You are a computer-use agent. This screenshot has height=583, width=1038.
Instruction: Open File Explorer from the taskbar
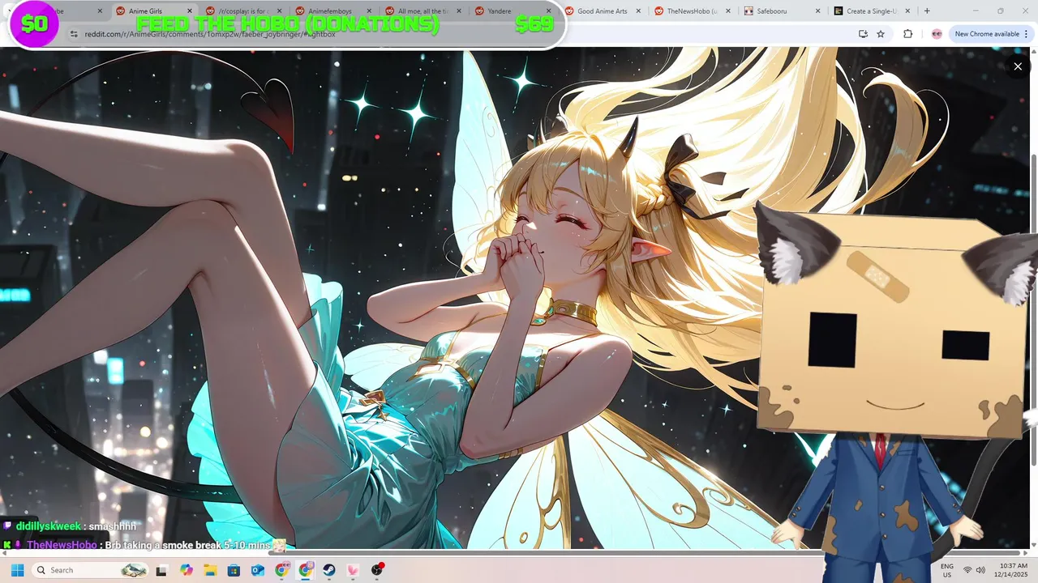[x=211, y=570]
